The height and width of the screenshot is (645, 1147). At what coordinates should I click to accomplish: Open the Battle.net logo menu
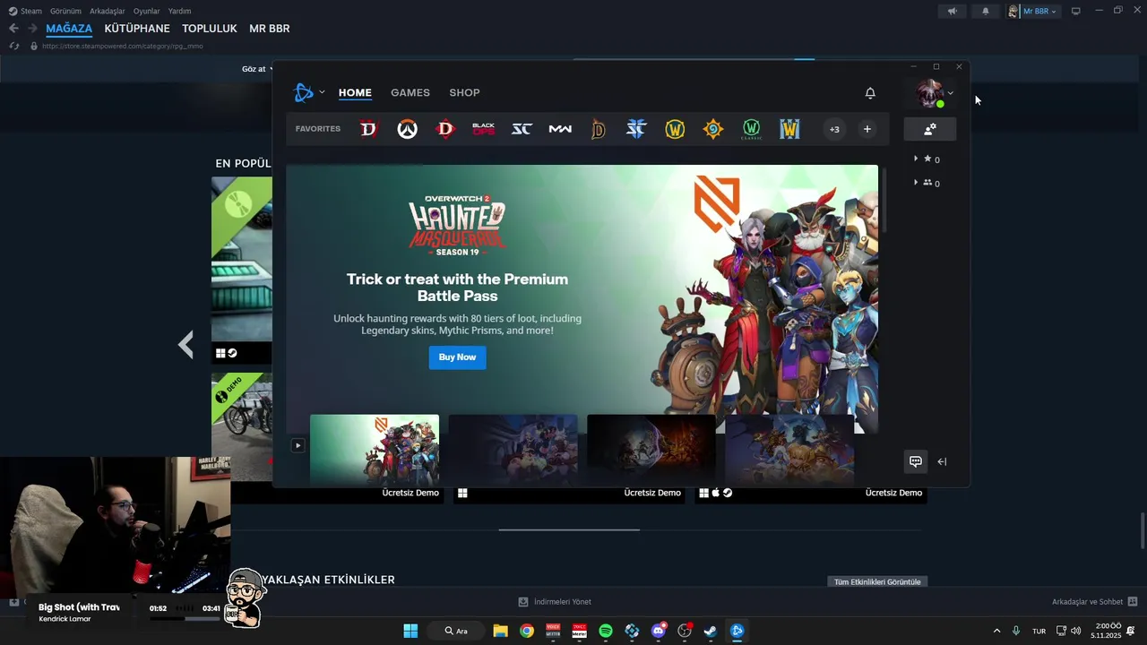coord(308,92)
